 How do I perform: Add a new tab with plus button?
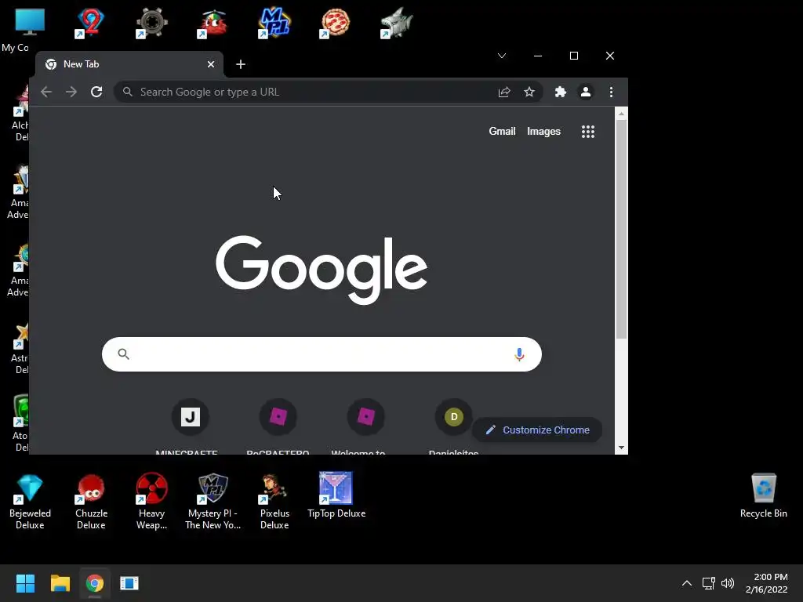(241, 64)
